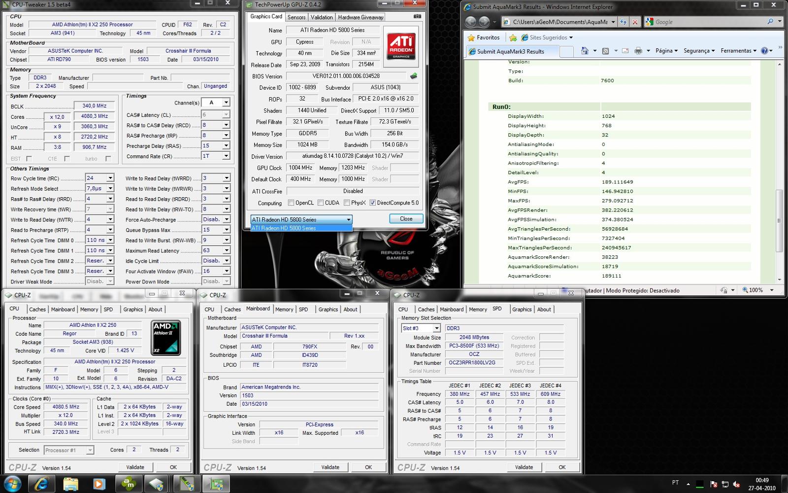Go back in Internet Explorer
Image resolution: width=788 pixels, height=493 pixels.
coord(471,22)
